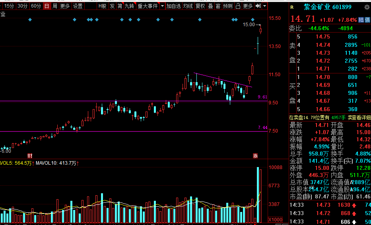Click the 涨停 price 15.00
The height and width of the screenshot is (225, 371).
click(322, 168)
